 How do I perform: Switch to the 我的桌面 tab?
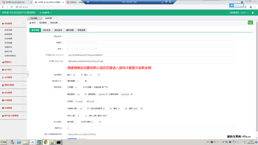pos(34,18)
